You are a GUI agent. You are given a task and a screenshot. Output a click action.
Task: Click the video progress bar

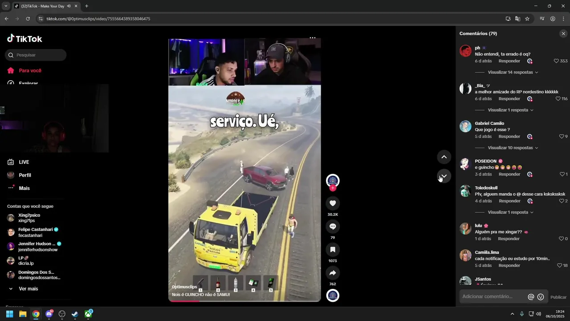pos(244,300)
